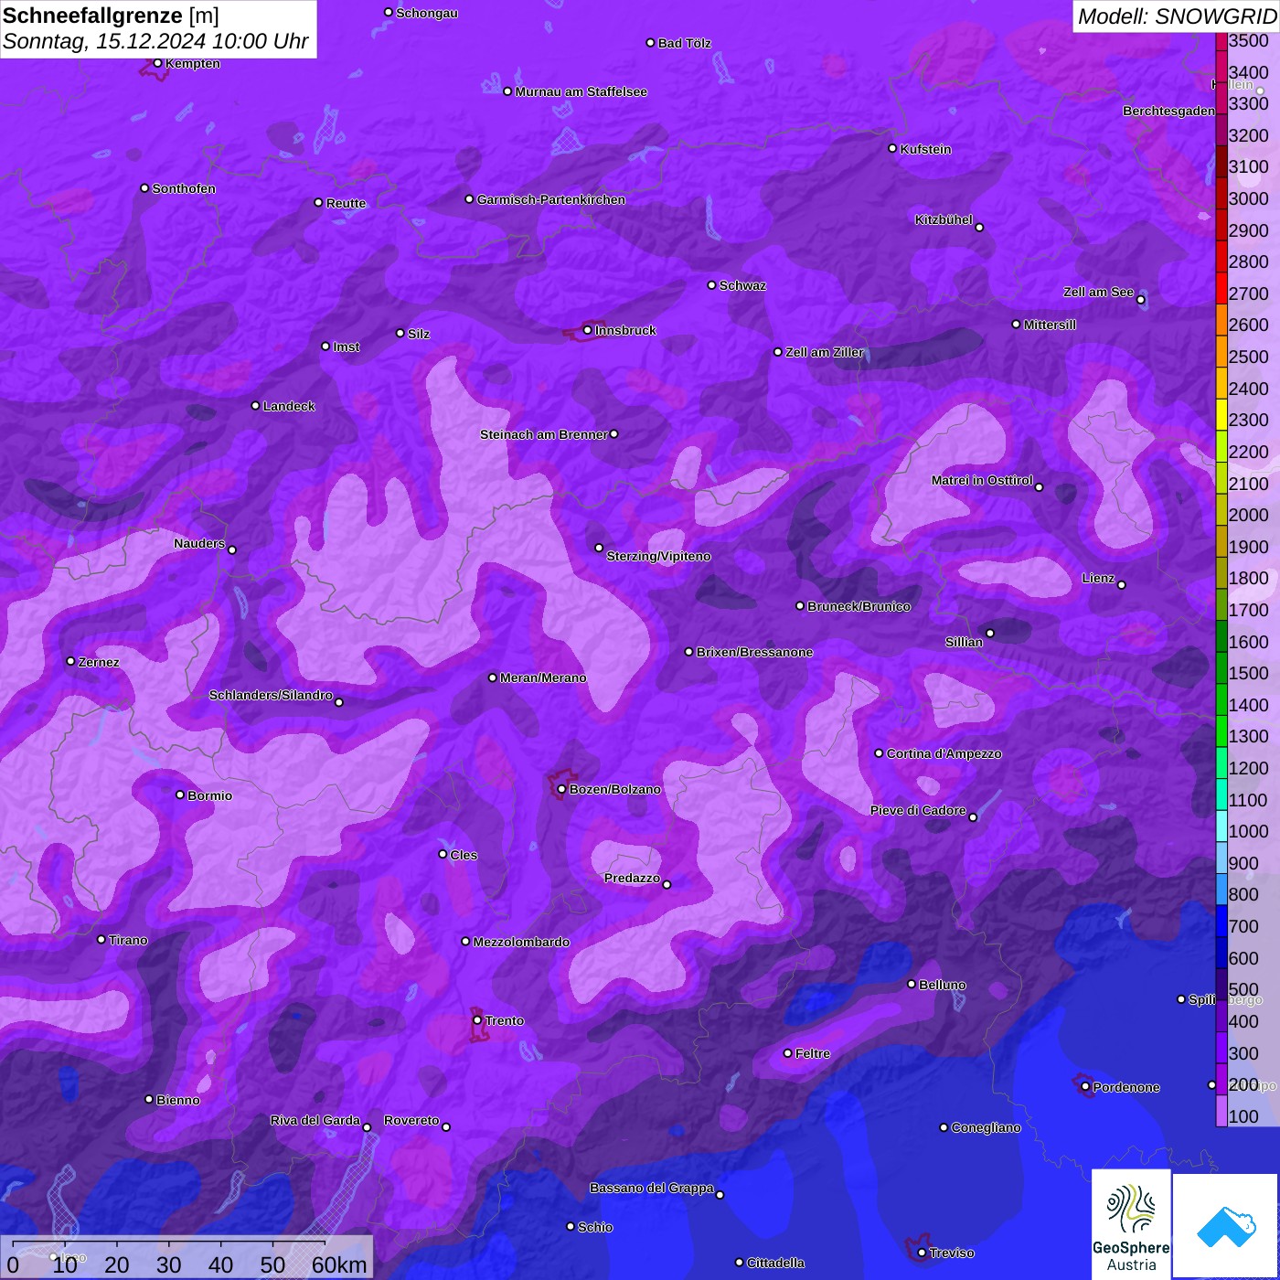Viewport: 1280px width, 1280px height.
Task: Select the Cortina d'Ampezzo marker dot
Action: click(x=879, y=753)
